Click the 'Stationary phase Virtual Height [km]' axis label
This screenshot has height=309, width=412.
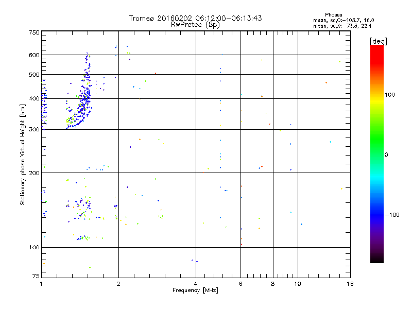[x=23, y=154]
